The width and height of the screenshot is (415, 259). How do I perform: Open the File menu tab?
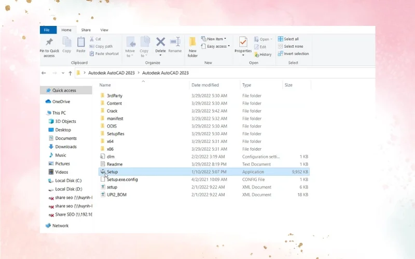click(47, 30)
